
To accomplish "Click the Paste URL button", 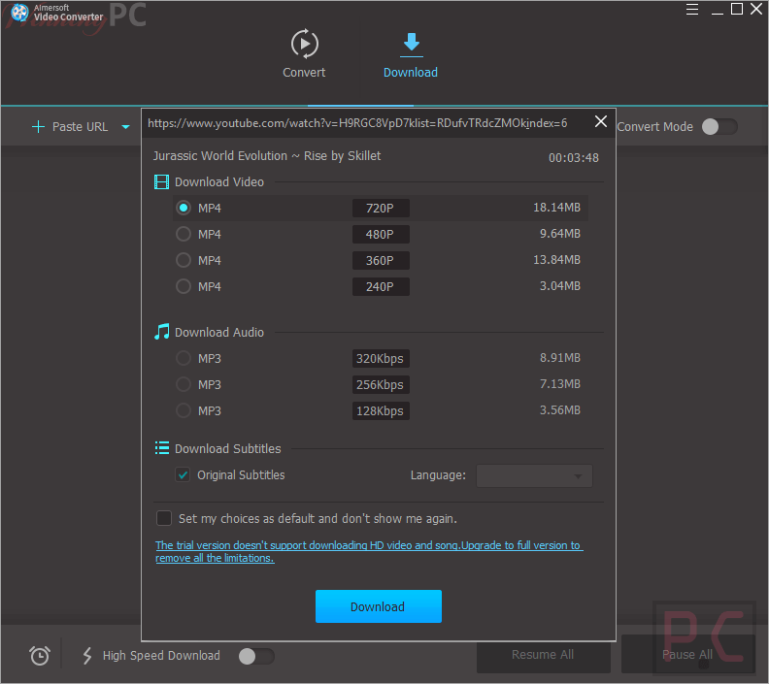I will point(70,127).
